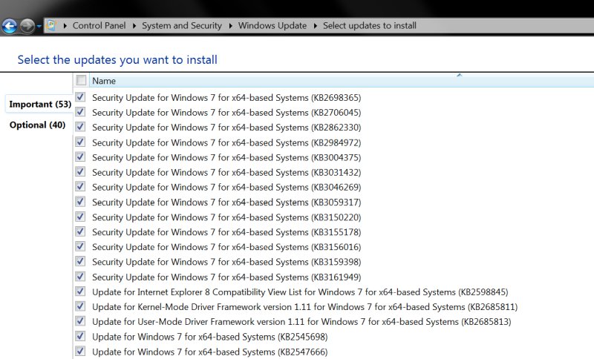Click the grey Forward arrow button
Viewport: 594px width, 359px height.
click(x=27, y=26)
